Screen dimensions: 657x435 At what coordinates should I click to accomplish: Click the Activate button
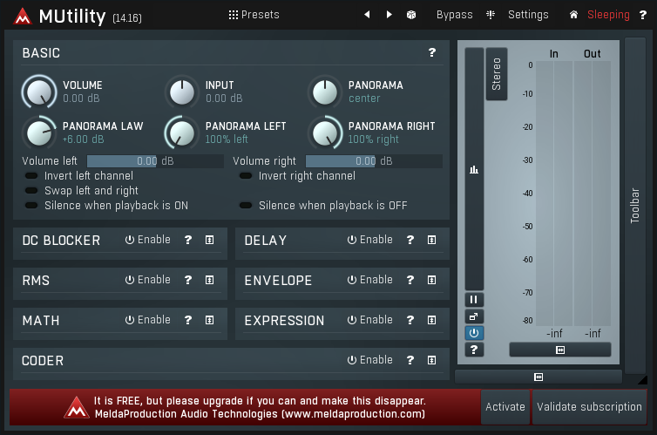(x=505, y=407)
